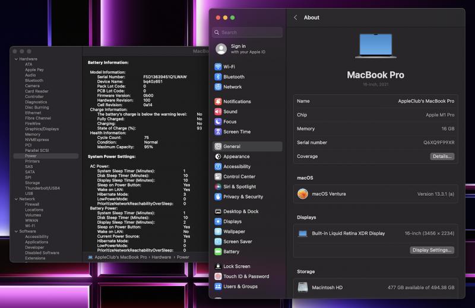
Task: Go back with the About chevron
Action: tap(296, 18)
